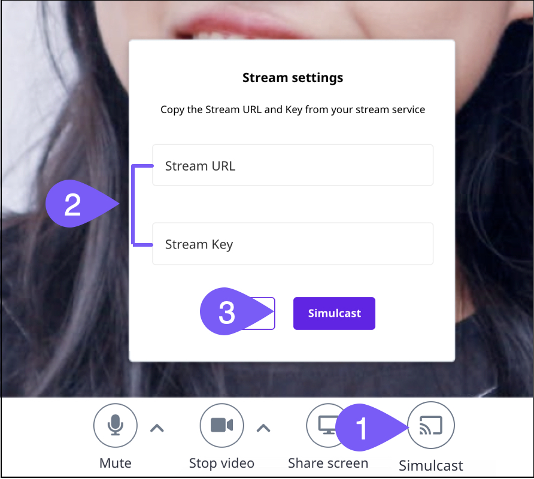The image size is (534, 479).
Task: Expand video options chevron beside Stop video
Action: (263, 428)
